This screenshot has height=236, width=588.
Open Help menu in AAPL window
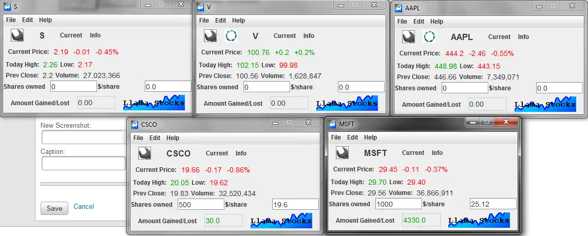click(x=437, y=22)
